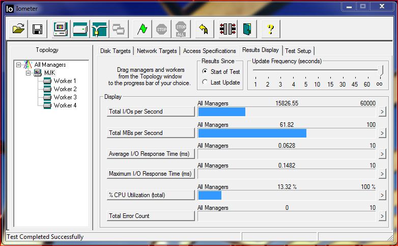
Task: Open arrow next to CPU Utilization bar
Action: click(382, 195)
